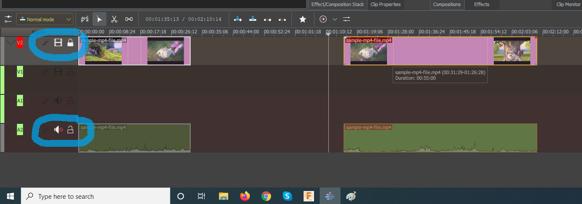Screen dimensions: 582x204
Task: Open Task View from taskbar
Action: point(201,196)
